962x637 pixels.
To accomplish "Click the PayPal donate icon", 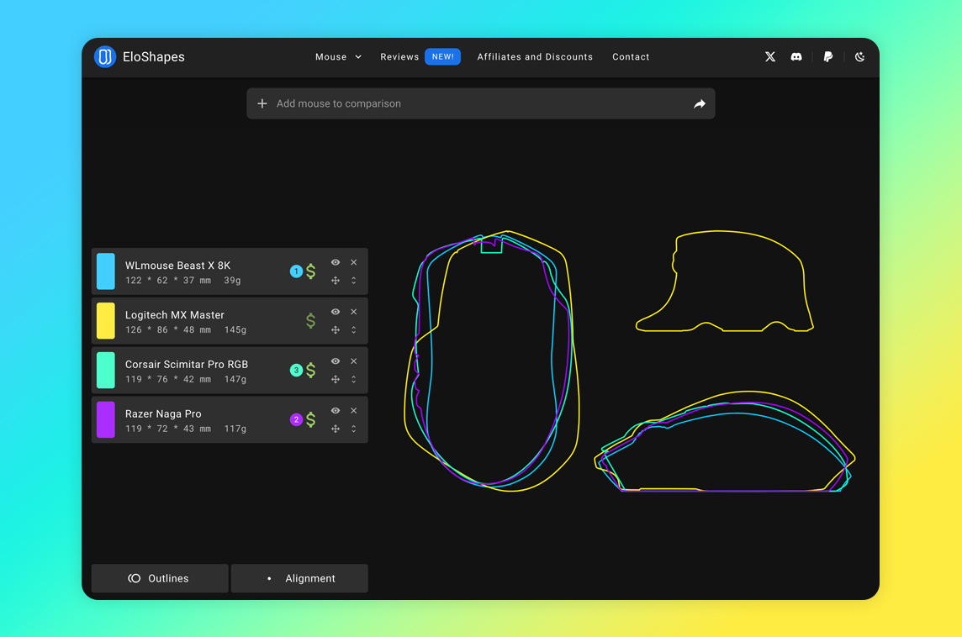I will (x=827, y=56).
